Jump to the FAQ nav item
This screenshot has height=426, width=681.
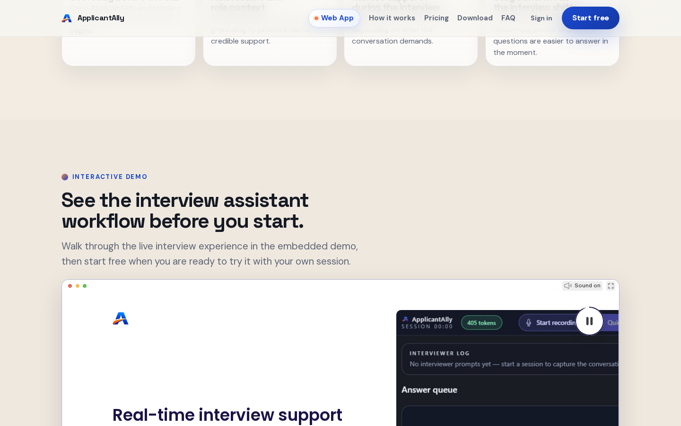click(x=508, y=18)
